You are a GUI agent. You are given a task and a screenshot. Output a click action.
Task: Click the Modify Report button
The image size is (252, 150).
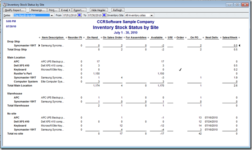[14, 10]
